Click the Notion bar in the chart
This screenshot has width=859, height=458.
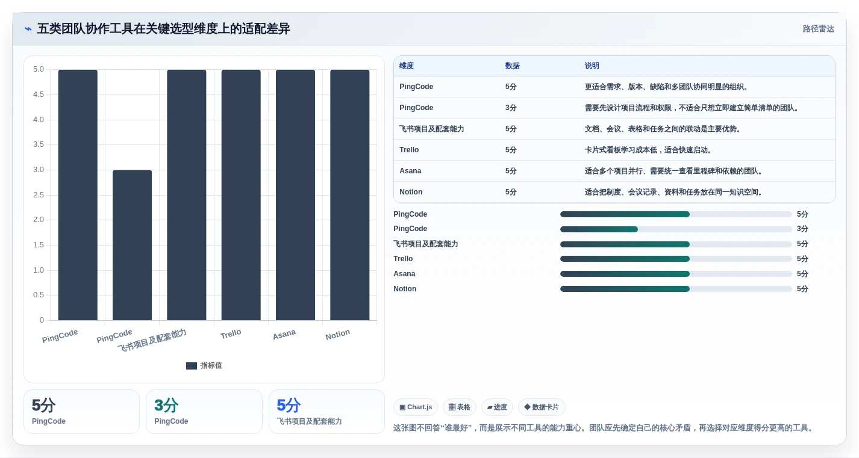point(349,195)
